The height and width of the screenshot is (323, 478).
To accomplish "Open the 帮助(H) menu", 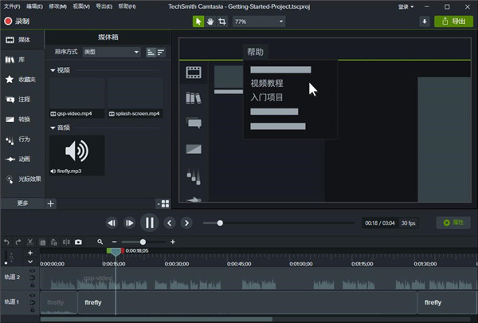I will [127, 6].
